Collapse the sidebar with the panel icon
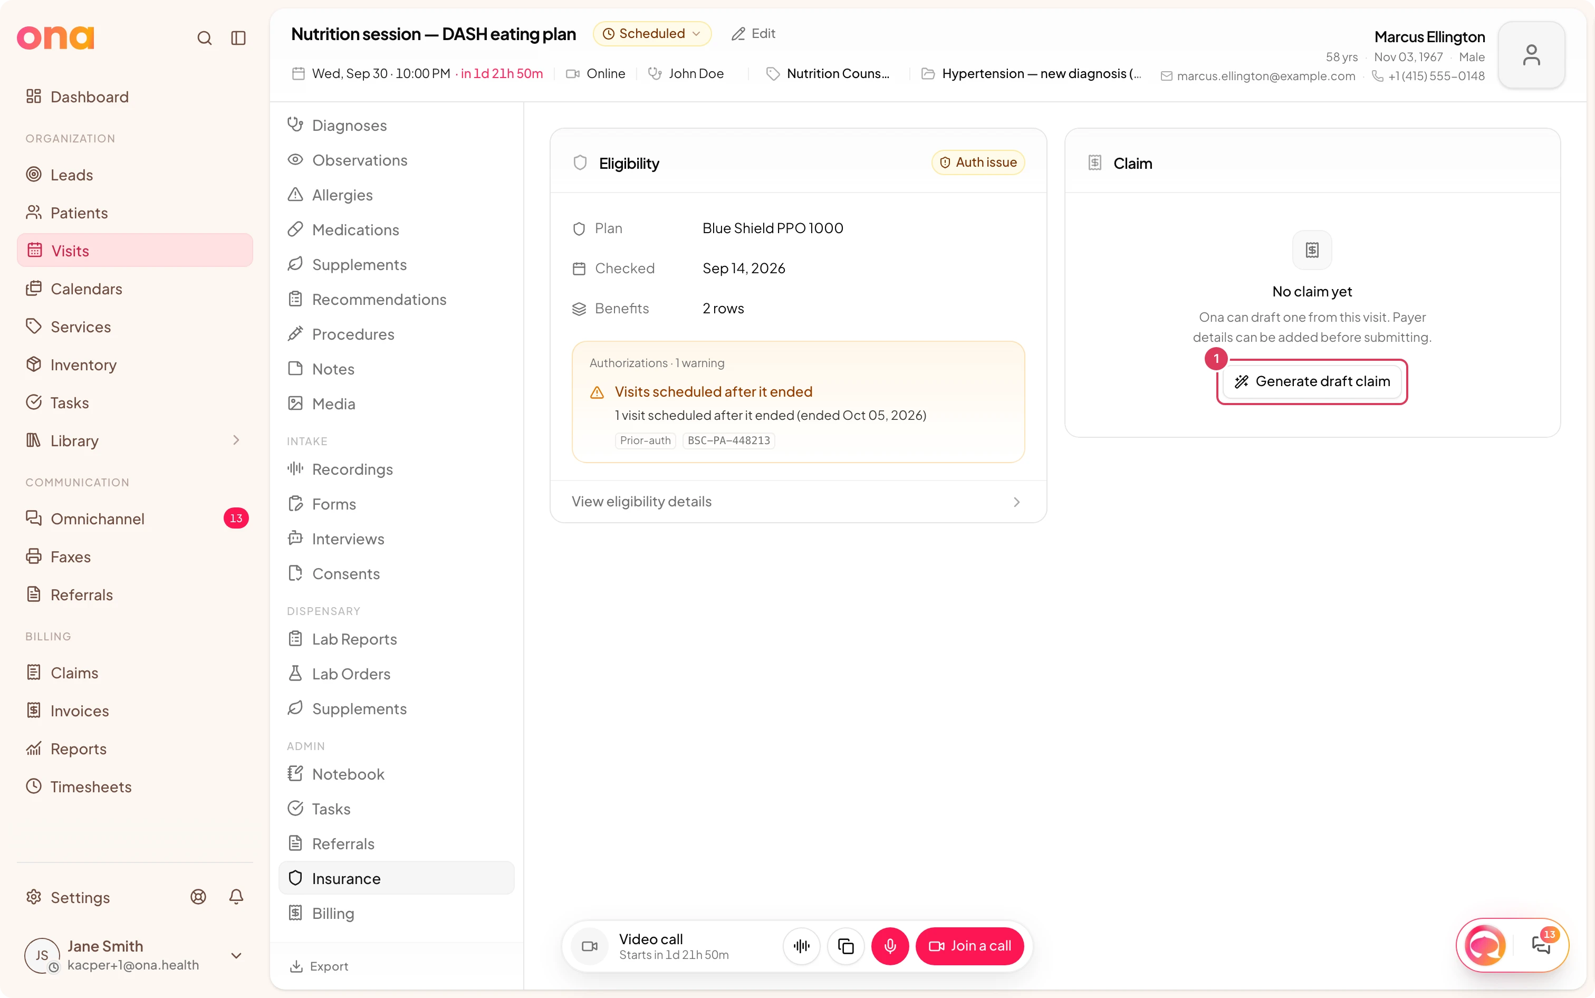 (x=238, y=39)
